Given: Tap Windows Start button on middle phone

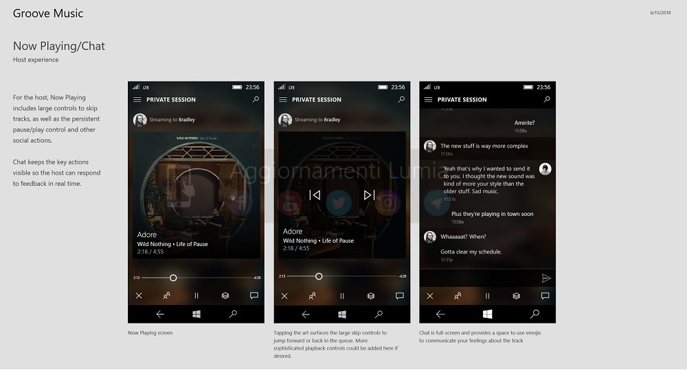Looking at the screenshot, I should point(342,314).
